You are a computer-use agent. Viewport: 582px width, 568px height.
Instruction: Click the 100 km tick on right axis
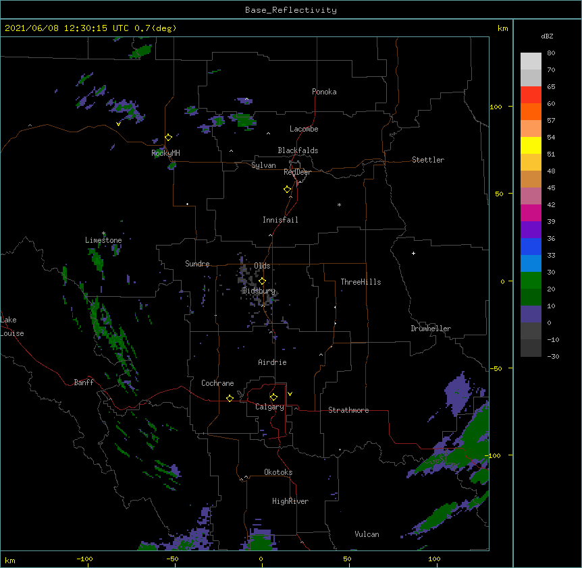tap(496, 107)
